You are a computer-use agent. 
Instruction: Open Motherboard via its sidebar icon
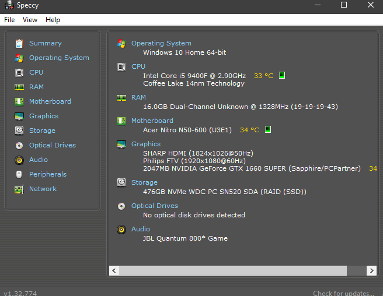pos(19,101)
